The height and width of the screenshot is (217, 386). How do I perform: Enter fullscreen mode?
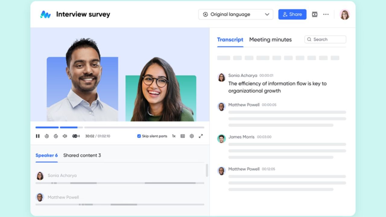tap(201, 136)
